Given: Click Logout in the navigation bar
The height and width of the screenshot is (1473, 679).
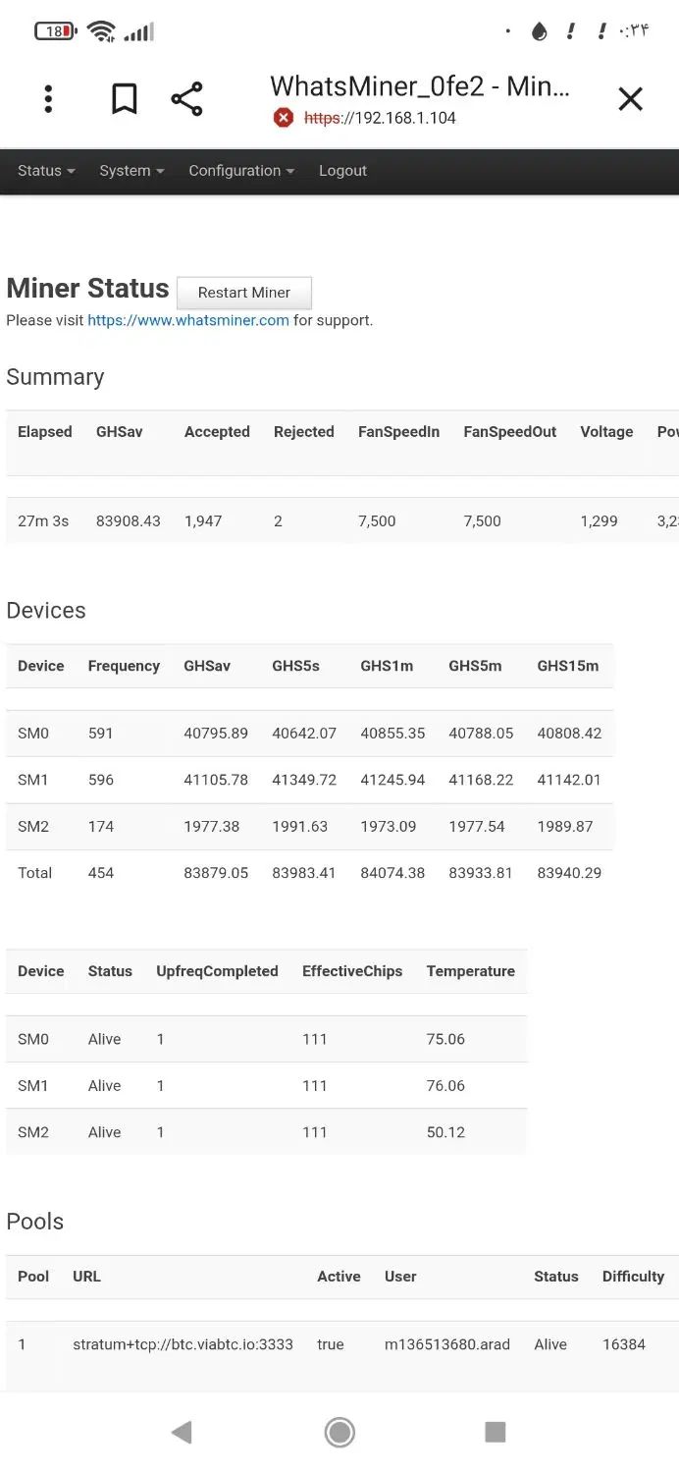Looking at the screenshot, I should (x=342, y=171).
